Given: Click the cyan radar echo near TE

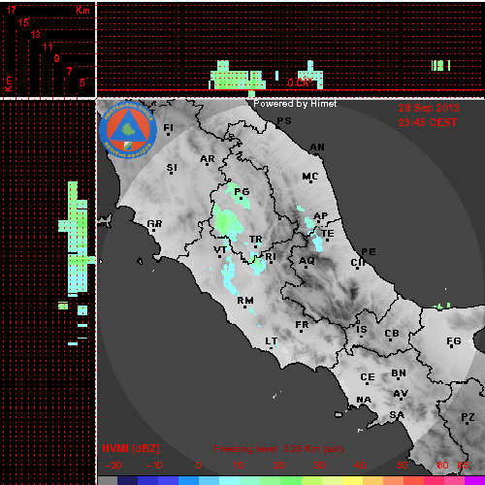Looking at the screenshot, I should (x=318, y=243).
